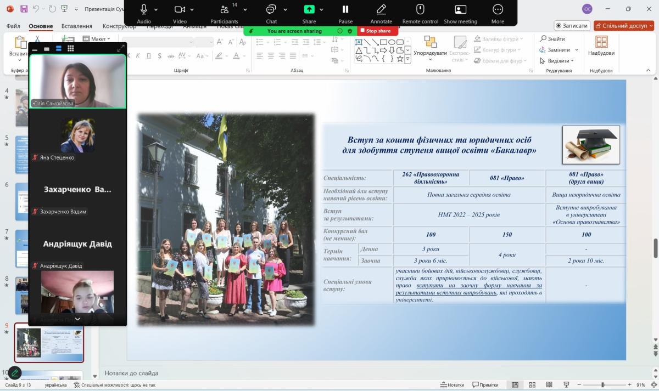Image resolution: width=659 pixels, height=391 pixels.
Task: Pause the Zoom screen share
Action: tap(345, 9)
